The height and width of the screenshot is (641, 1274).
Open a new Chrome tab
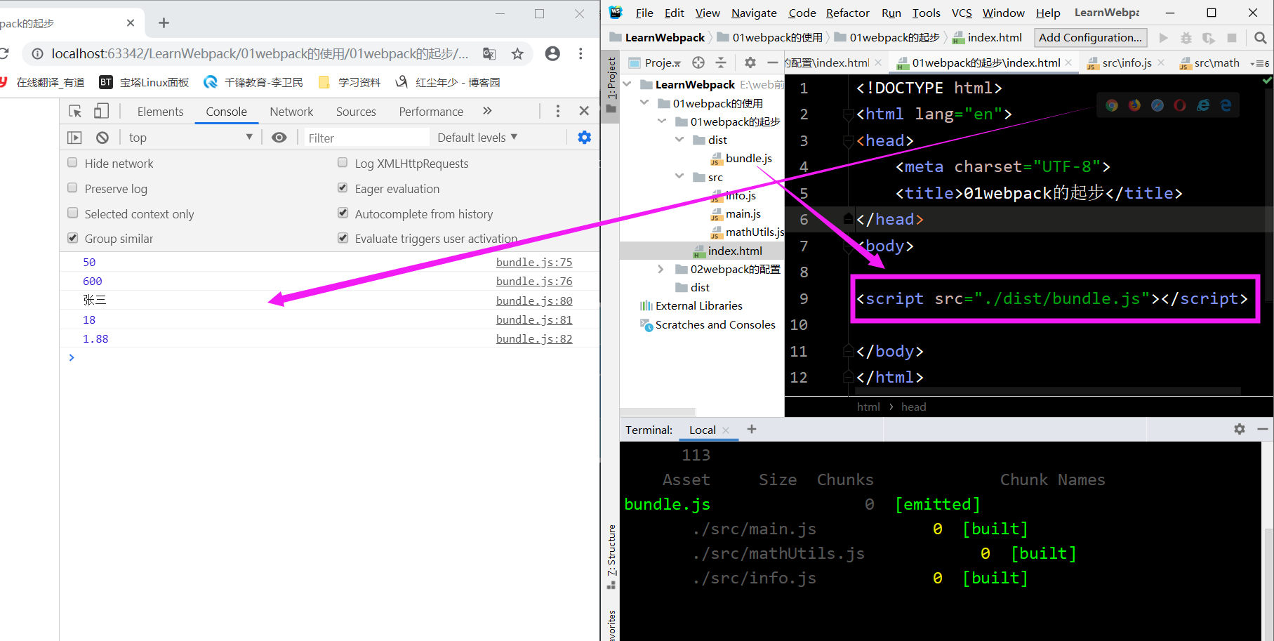click(x=164, y=23)
